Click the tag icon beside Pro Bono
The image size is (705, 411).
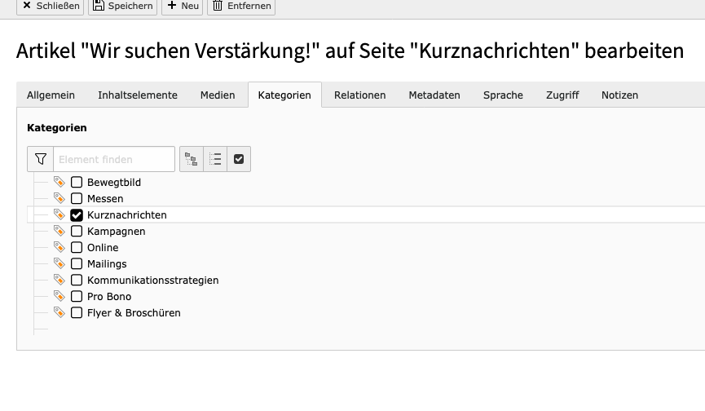tap(59, 296)
